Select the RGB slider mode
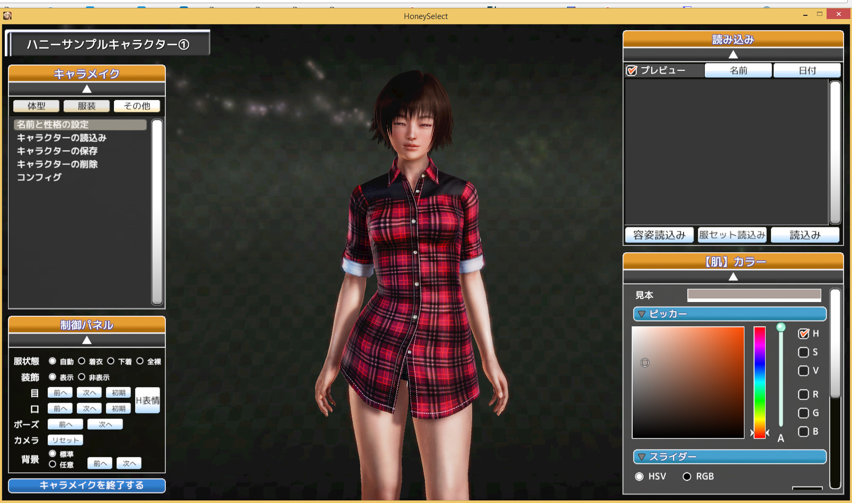The width and height of the screenshot is (852, 503). (687, 477)
